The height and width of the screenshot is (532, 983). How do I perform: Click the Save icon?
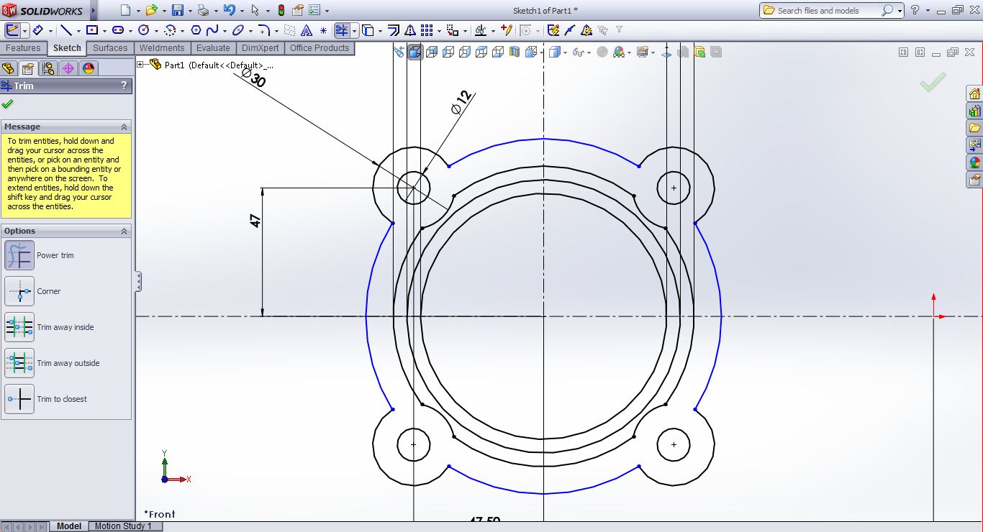[x=177, y=10]
